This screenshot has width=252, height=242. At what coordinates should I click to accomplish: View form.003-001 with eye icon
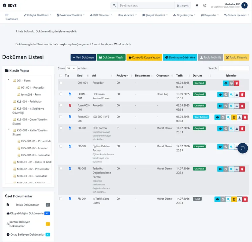[x=220, y=106]
